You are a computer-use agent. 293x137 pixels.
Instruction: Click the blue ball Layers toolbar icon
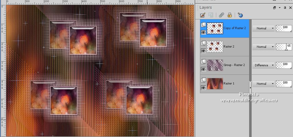click(x=240, y=15)
